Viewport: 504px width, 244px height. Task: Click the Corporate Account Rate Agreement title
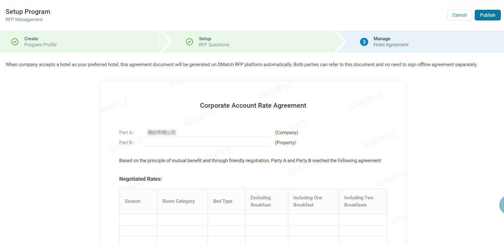(x=253, y=105)
